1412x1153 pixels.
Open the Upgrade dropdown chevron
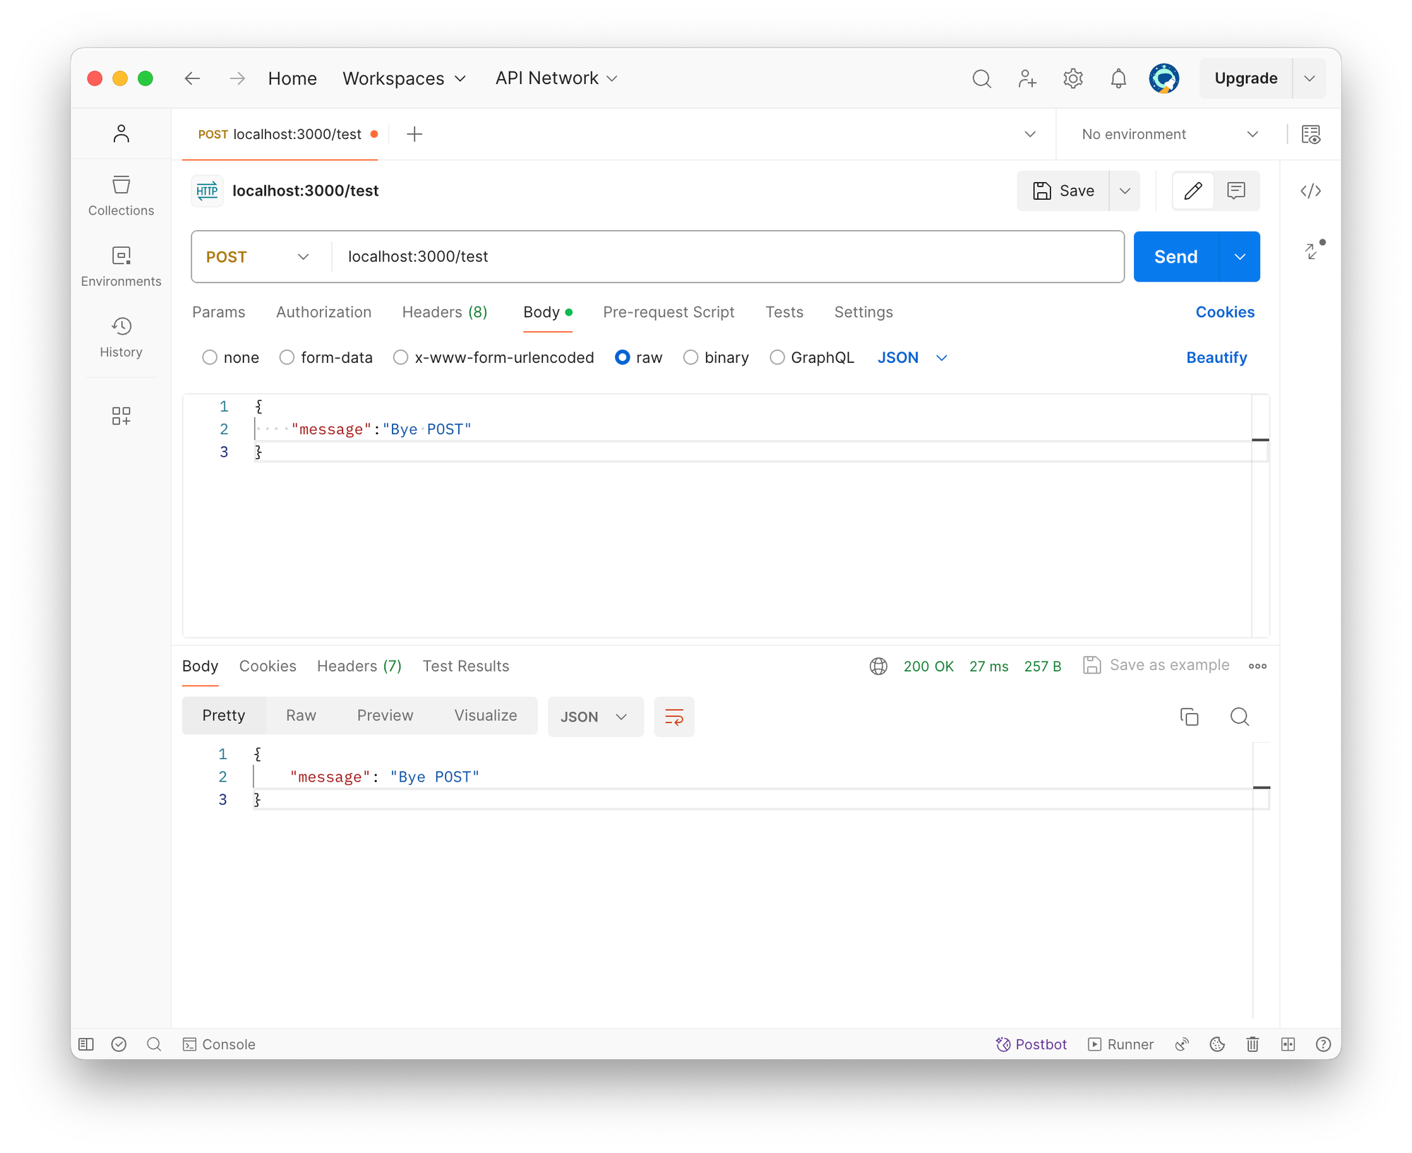(x=1309, y=78)
